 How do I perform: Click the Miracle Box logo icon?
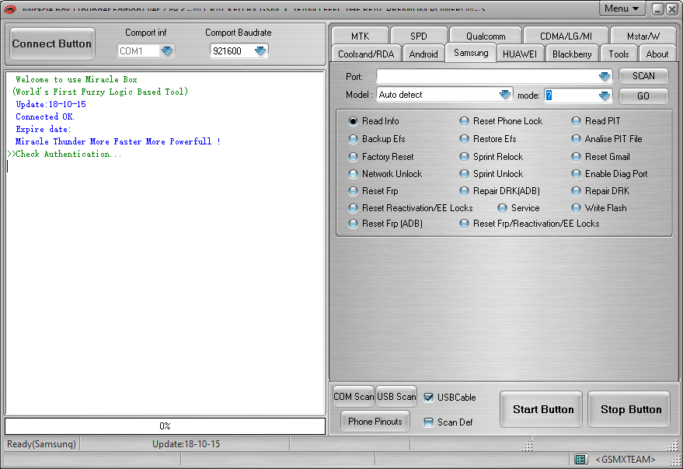tap(11, 9)
